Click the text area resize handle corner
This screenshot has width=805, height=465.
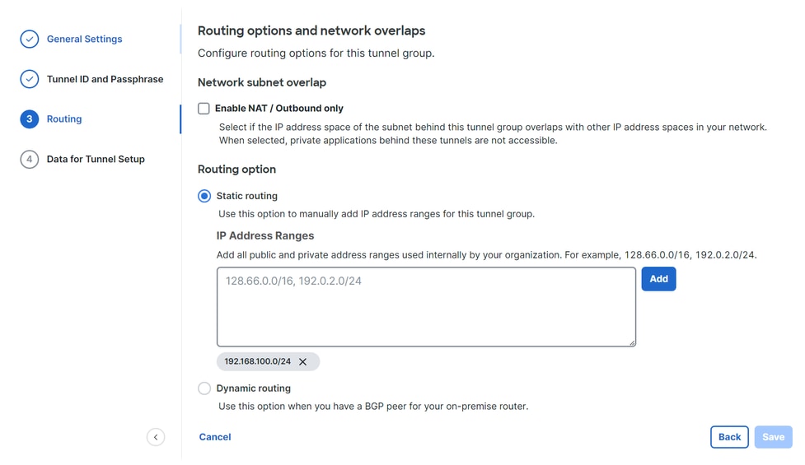632,342
